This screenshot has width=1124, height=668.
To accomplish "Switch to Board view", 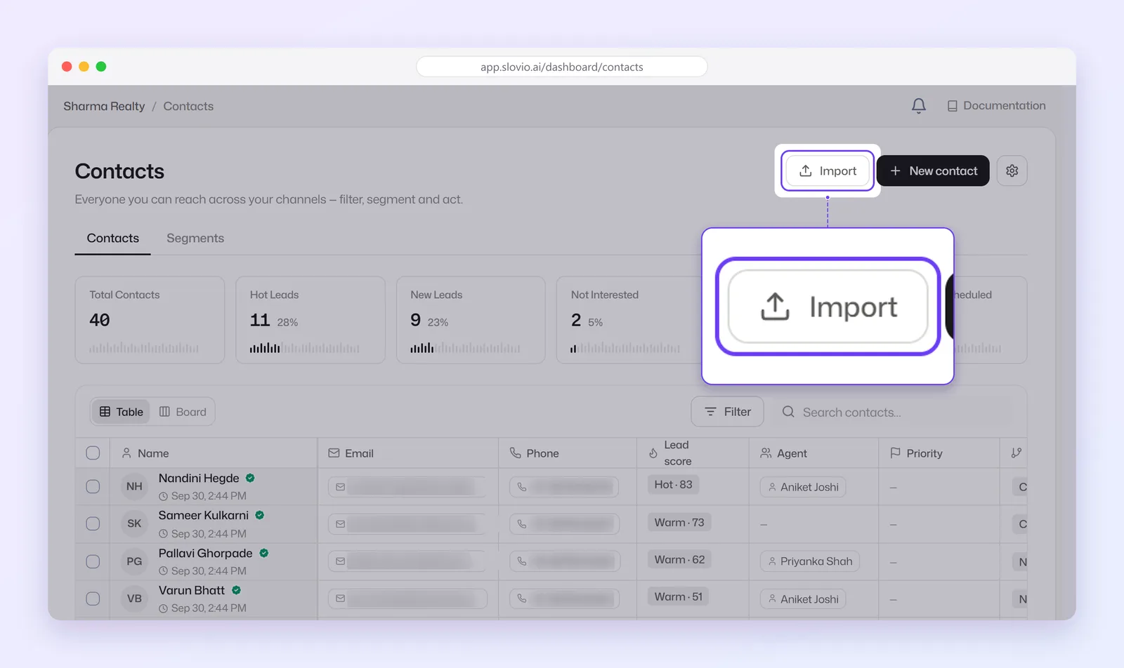I will click(x=183, y=412).
